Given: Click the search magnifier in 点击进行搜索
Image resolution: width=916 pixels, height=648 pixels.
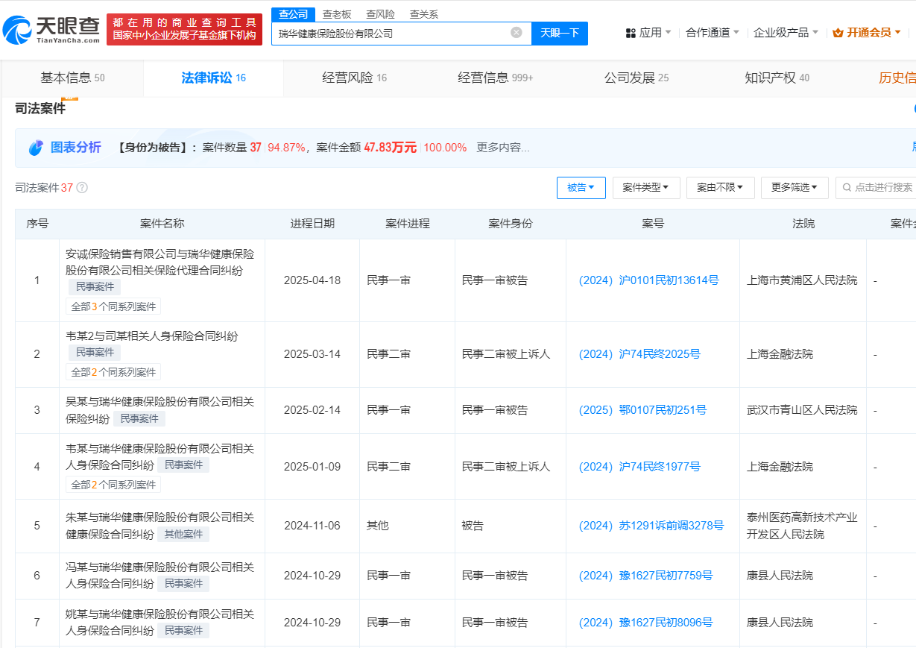Looking at the screenshot, I should pyautogui.click(x=847, y=188).
